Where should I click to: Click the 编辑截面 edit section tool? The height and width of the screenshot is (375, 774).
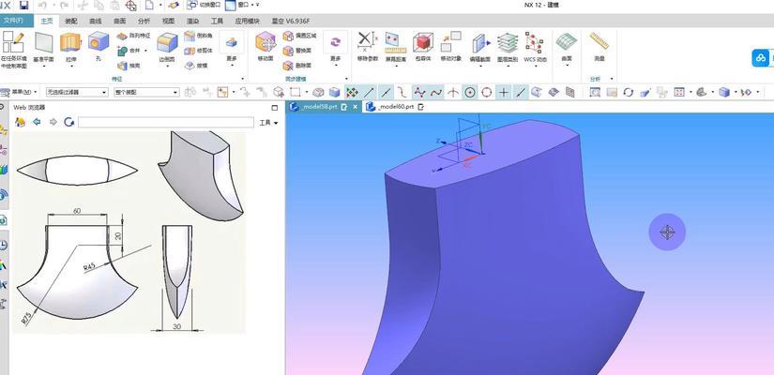pyautogui.click(x=479, y=46)
